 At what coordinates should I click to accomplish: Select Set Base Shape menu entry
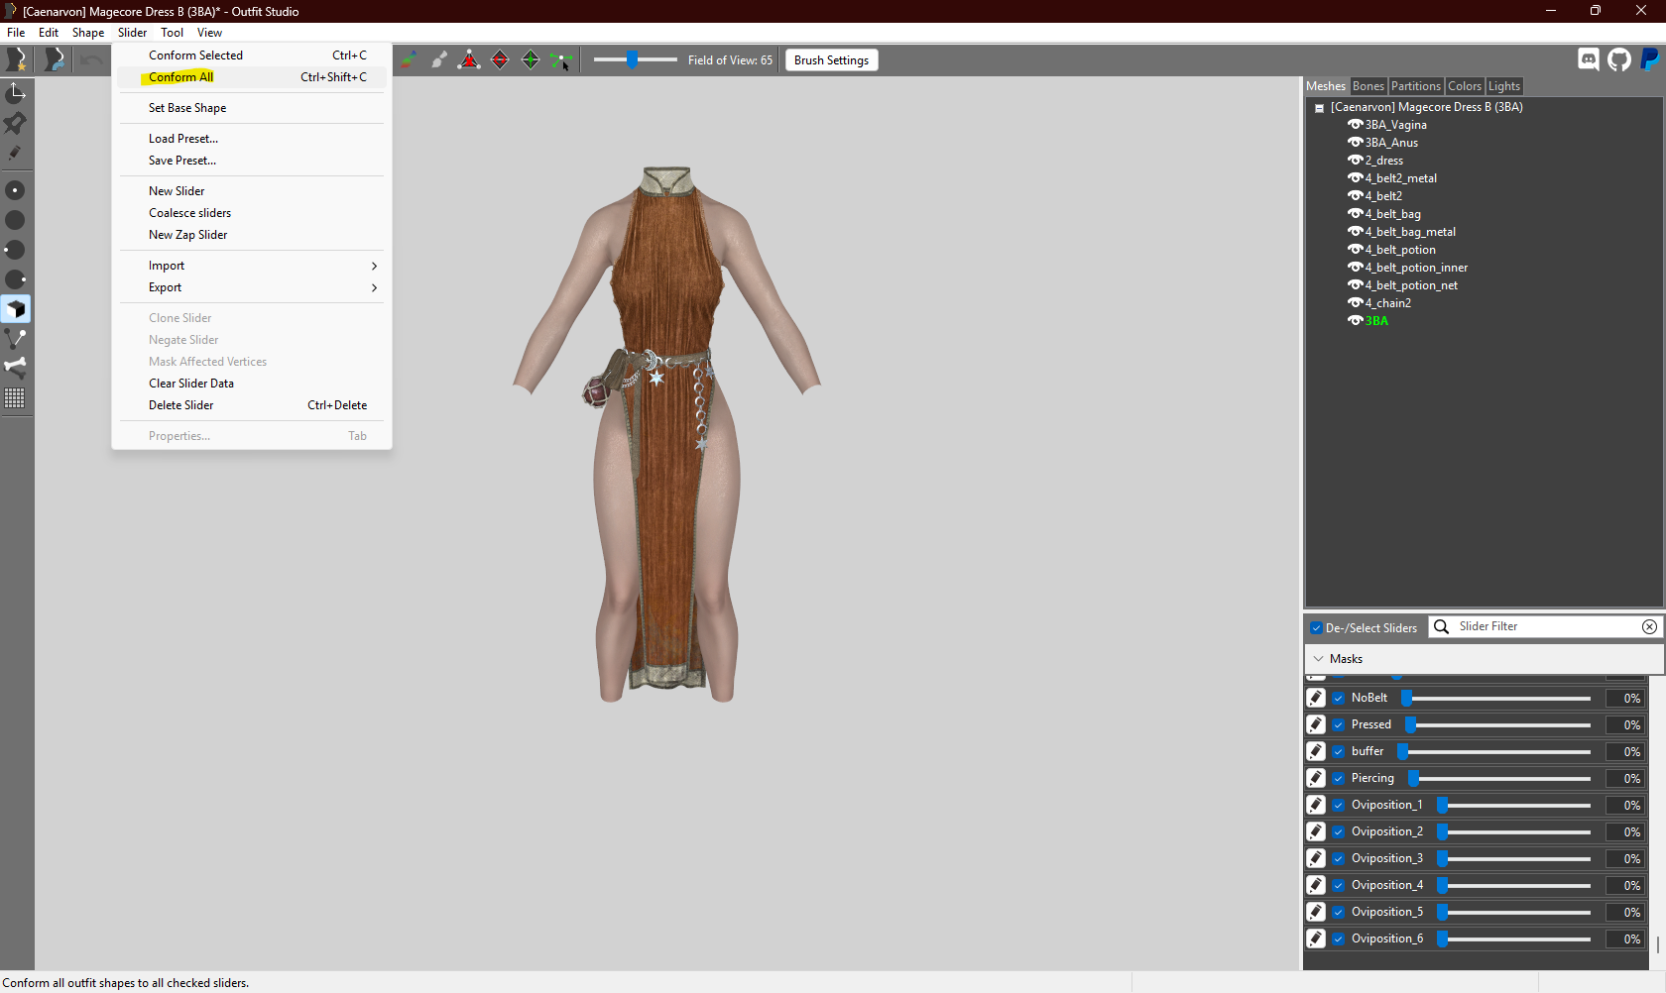252,108
